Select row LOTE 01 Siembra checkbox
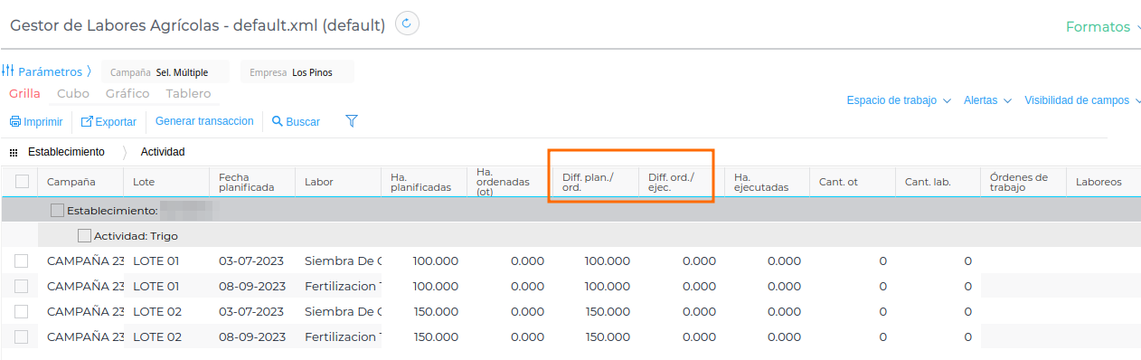 point(22,261)
